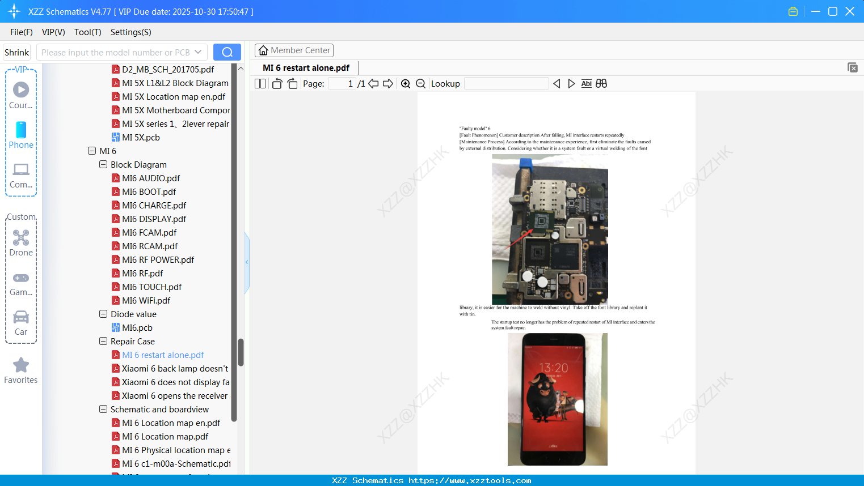Open the model number dropdown arrow
864x486 pixels.
[198, 52]
